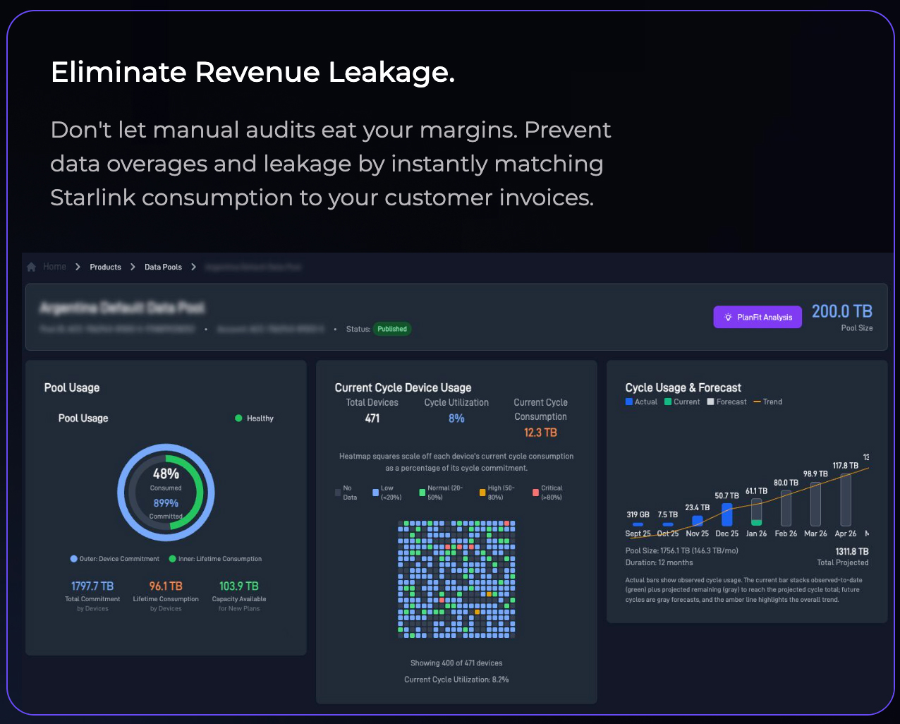Image resolution: width=900 pixels, height=724 pixels.
Task: Toggle the Current series in chart legend
Action: 682,402
